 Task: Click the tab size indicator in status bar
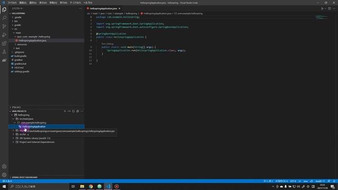click(x=281, y=181)
